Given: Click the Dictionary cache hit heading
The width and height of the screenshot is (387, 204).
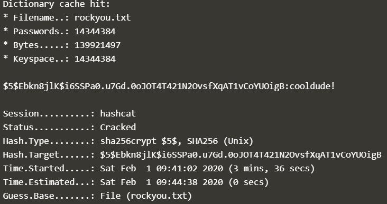Looking at the screenshot, I should [56, 4].
